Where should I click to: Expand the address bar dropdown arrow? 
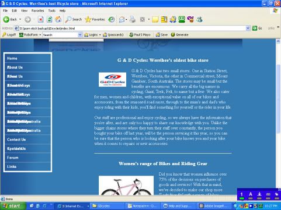coord(248,29)
